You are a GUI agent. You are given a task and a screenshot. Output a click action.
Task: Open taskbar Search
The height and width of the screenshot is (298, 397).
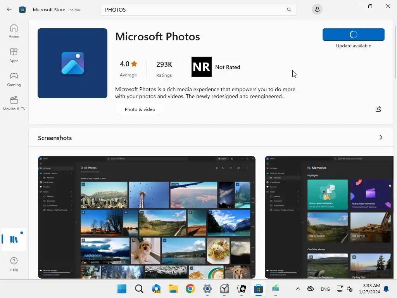[139, 289]
